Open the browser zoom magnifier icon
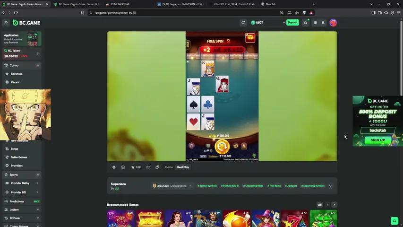This screenshot has height=227, width=403. [x=282, y=13]
